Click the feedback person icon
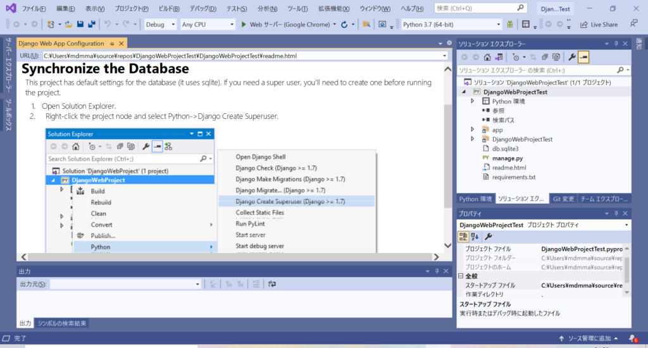This screenshot has height=348, width=648. click(633, 24)
